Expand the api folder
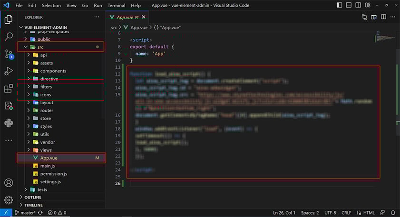The height and width of the screenshot is (217, 400). coord(29,55)
